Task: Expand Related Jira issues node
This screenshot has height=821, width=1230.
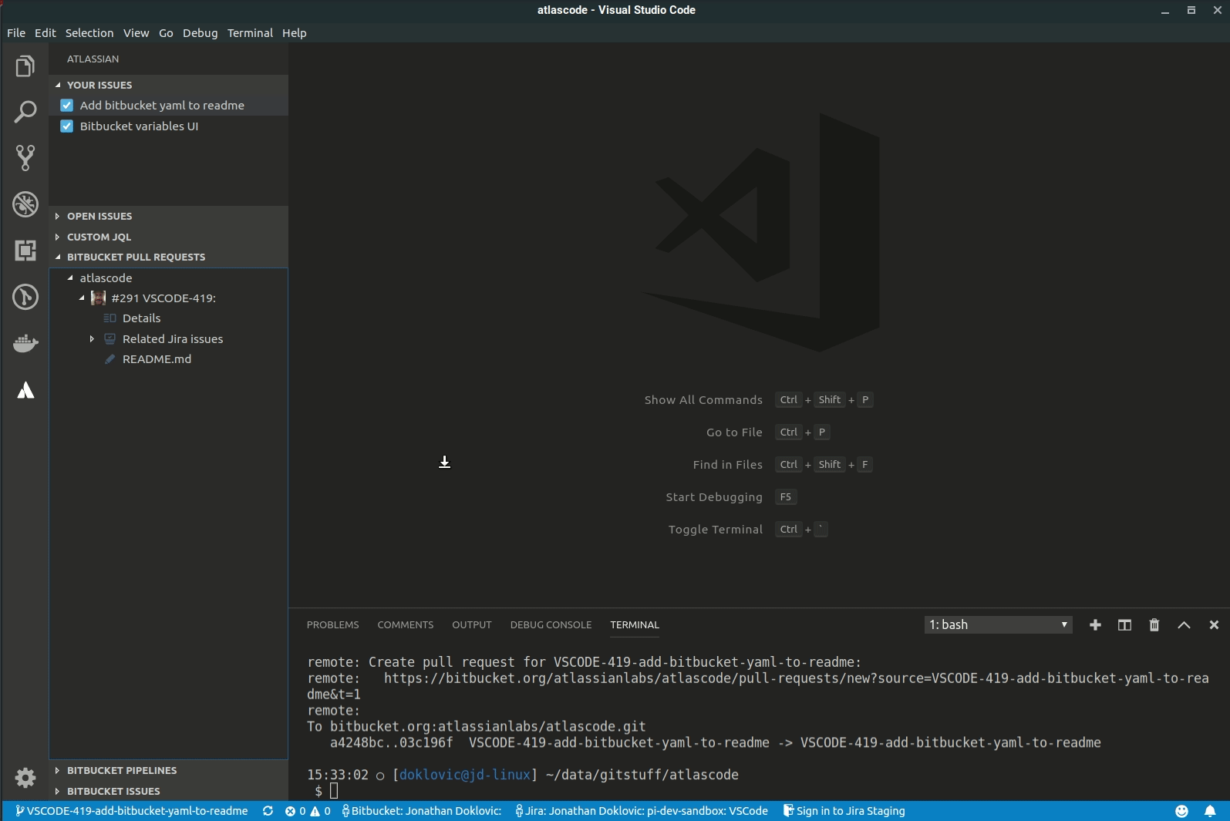Action: [x=92, y=339]
